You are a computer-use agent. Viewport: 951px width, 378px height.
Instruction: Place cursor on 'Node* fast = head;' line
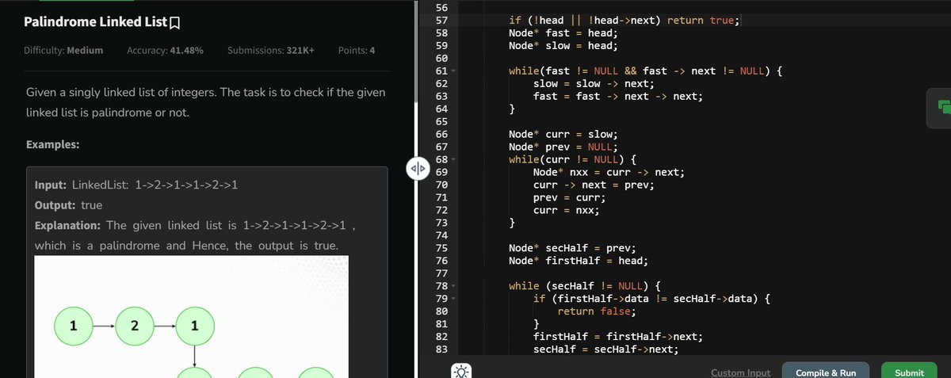(x=563, y=33)
